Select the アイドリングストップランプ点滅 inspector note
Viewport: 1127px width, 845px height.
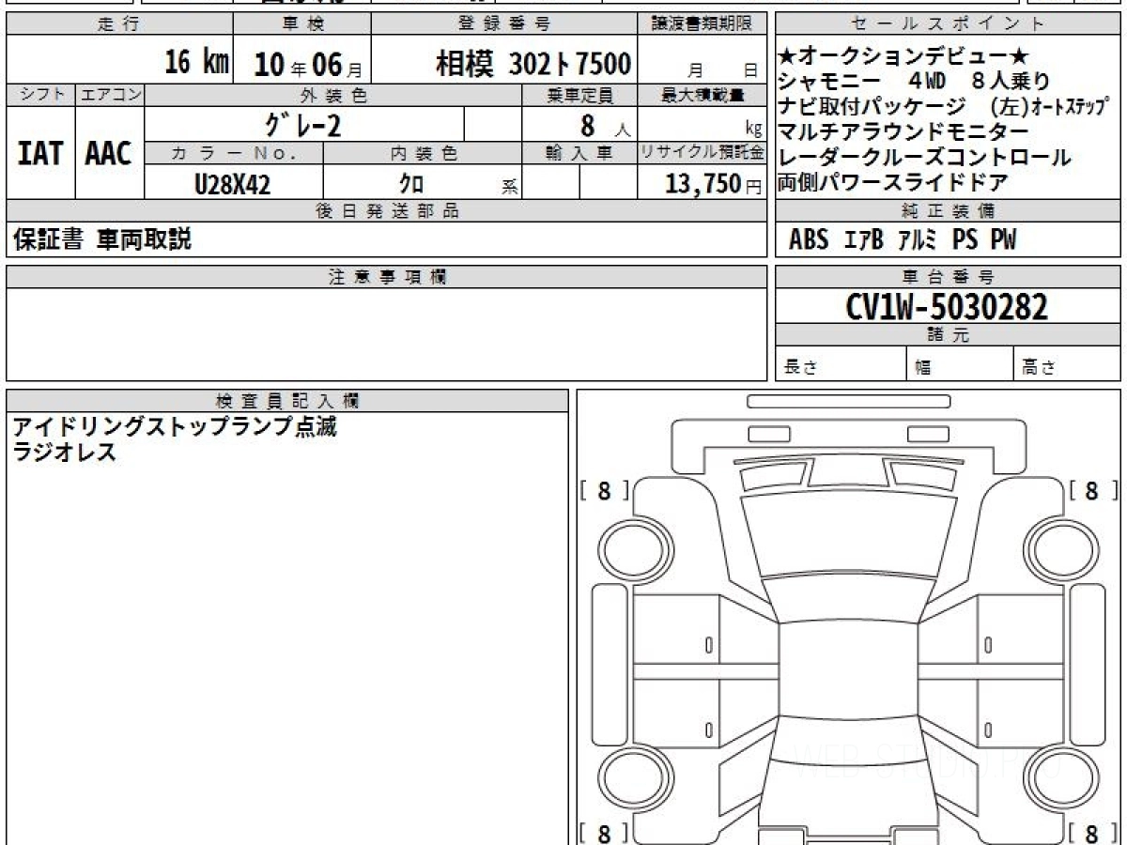click(175, 427)
